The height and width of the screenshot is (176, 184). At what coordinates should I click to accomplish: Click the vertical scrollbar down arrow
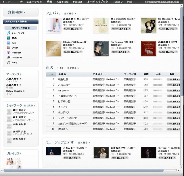tap(182, 167)
